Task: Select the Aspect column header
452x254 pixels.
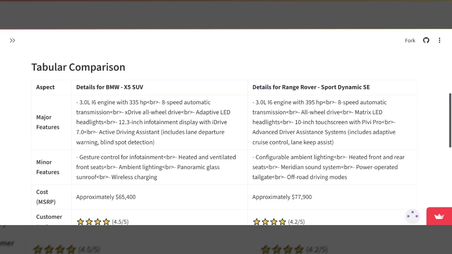Action: (x=45, y=87)
